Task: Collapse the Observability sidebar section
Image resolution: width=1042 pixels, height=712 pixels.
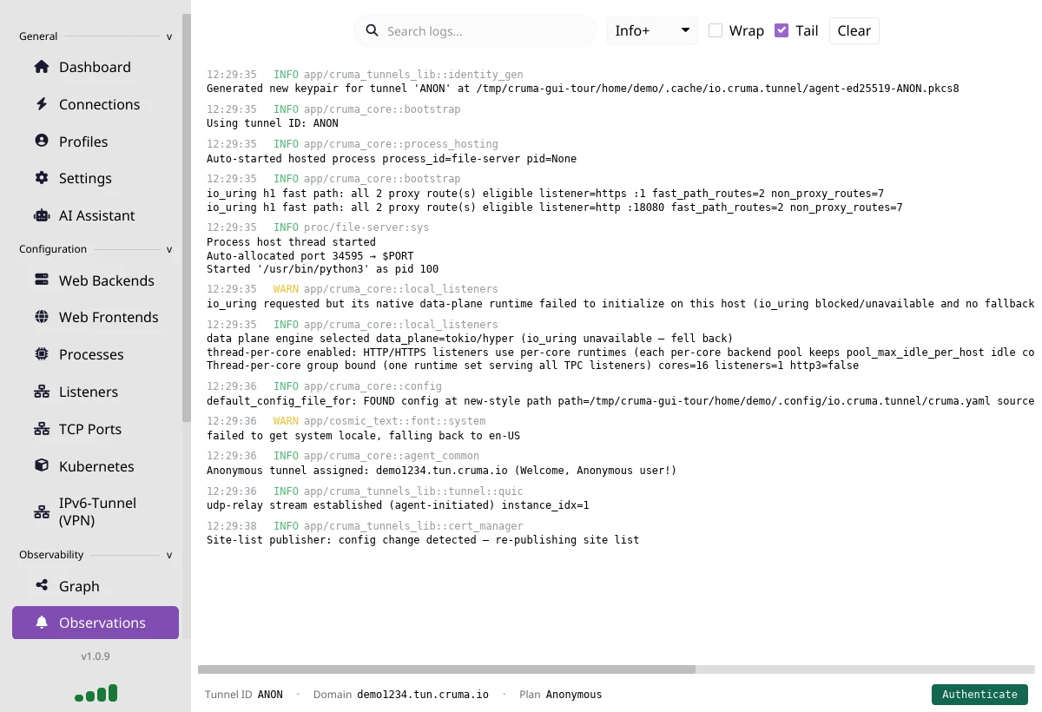Action: (x=169, y=555)
